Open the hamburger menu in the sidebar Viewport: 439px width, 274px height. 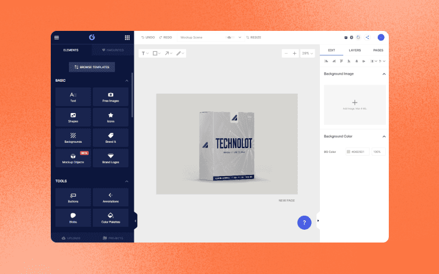(57, 37)
